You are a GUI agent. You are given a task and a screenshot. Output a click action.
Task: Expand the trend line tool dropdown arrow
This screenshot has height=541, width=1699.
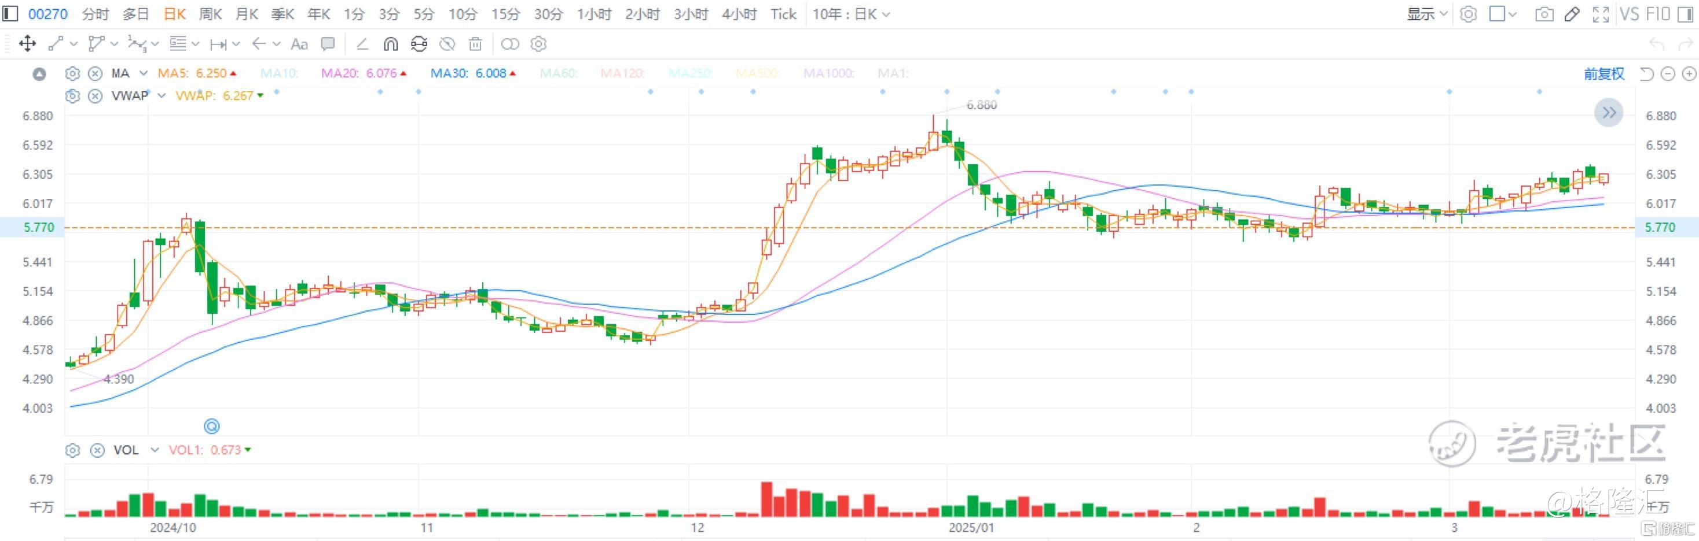(74, 44)
